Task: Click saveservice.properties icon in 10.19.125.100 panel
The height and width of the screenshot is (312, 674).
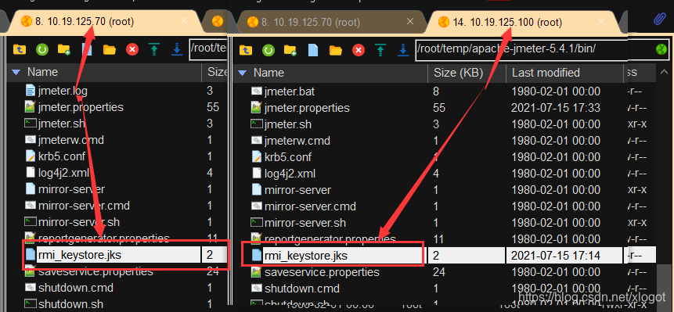Action: (257, 272)
